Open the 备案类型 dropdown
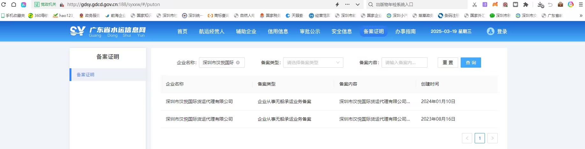The width and height of the screenshot is (585, 149). pos(313,63)
